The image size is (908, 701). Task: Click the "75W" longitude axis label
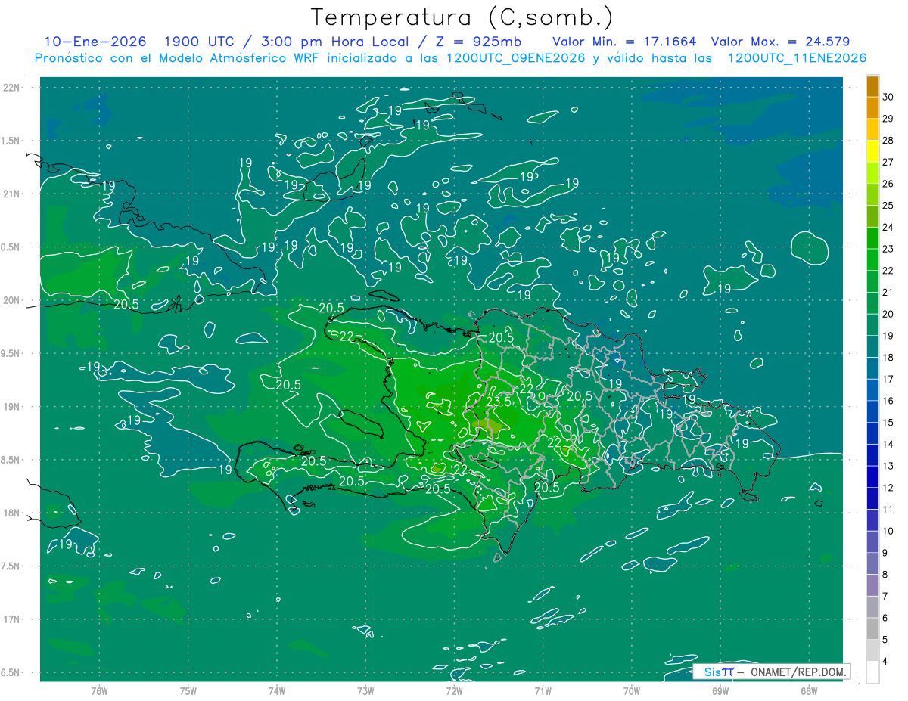(188, 690)
